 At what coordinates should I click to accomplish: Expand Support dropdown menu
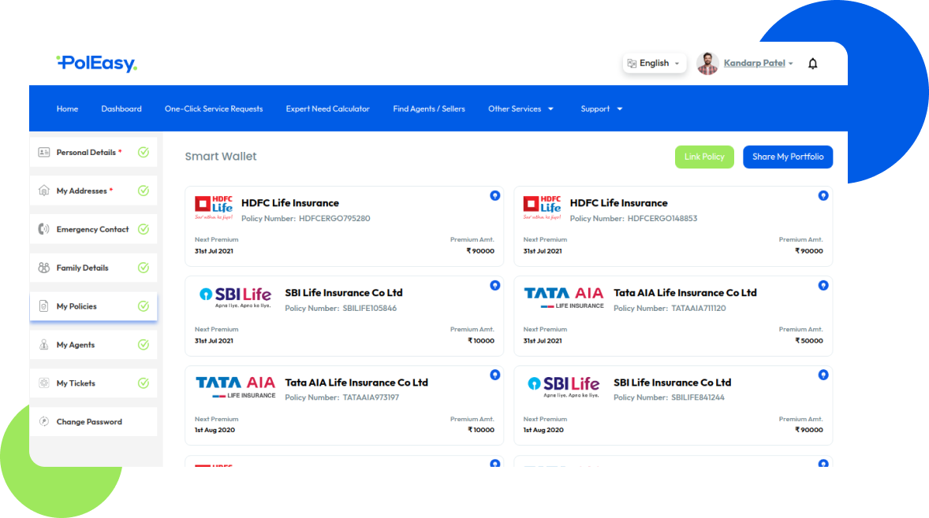(x=602, y=109)
